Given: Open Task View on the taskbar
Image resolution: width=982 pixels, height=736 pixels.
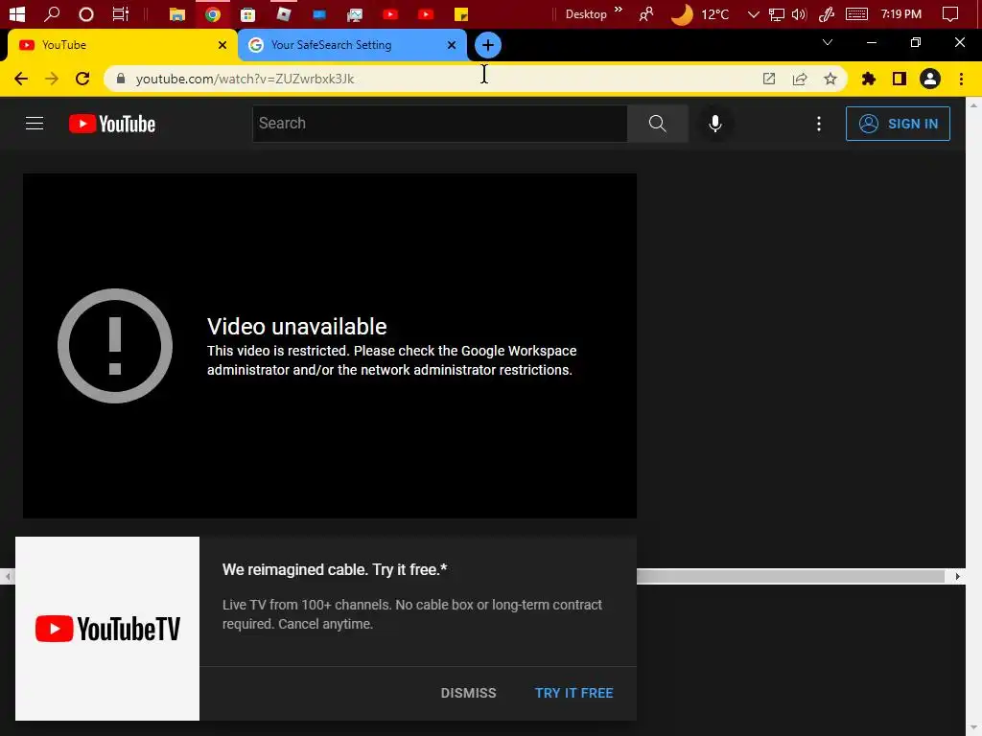Looking at the screenshot, I should tap(120, 13).
